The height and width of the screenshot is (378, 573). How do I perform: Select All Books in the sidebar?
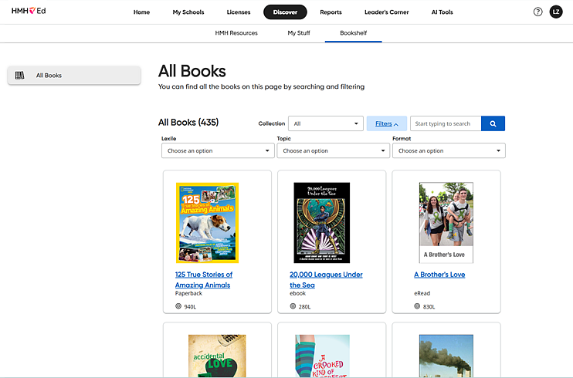pos(74,76)
